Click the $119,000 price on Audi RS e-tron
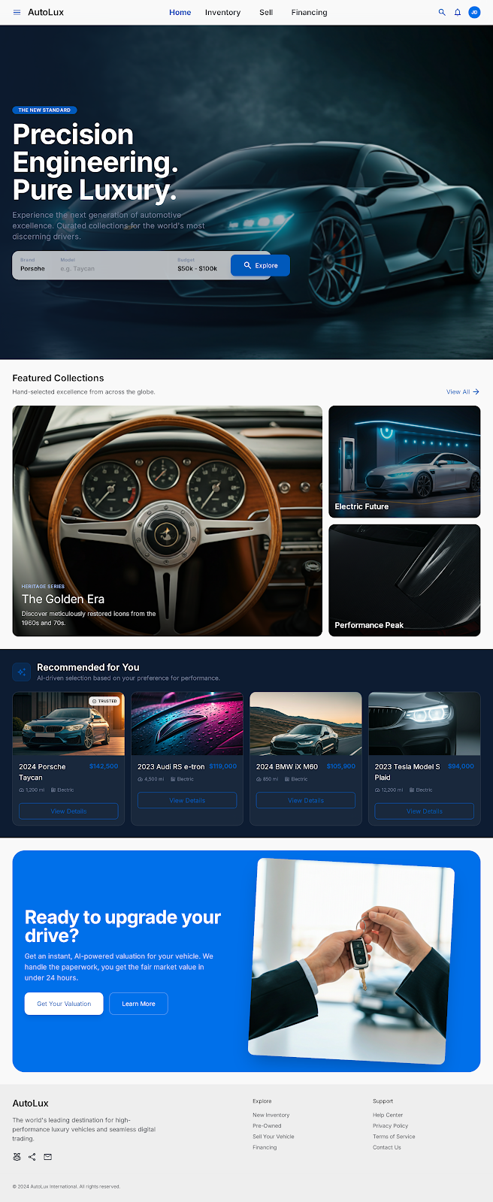 point(222,766)
